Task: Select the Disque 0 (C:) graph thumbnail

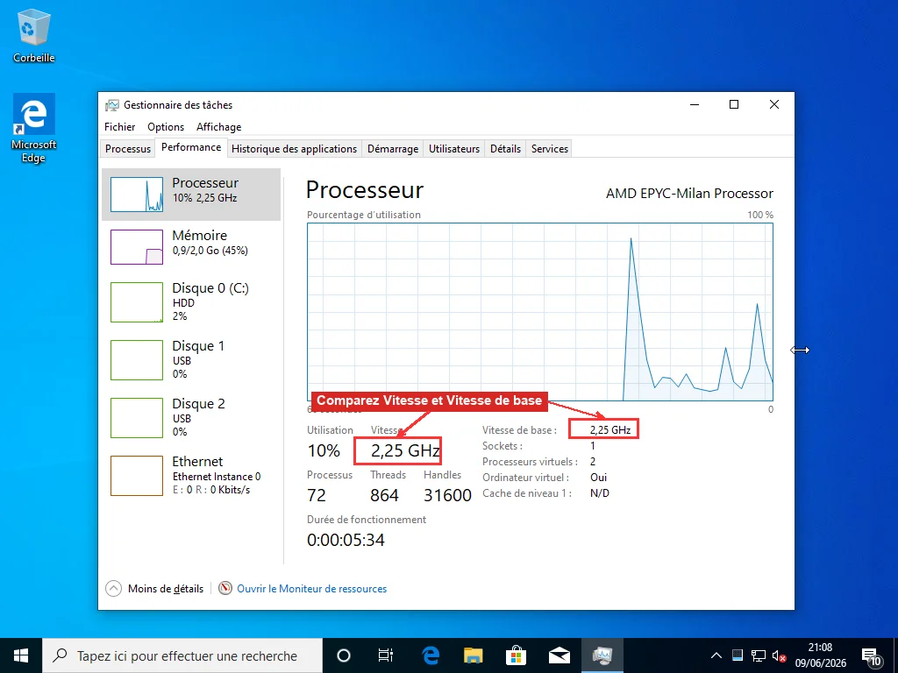Action: 136,302
